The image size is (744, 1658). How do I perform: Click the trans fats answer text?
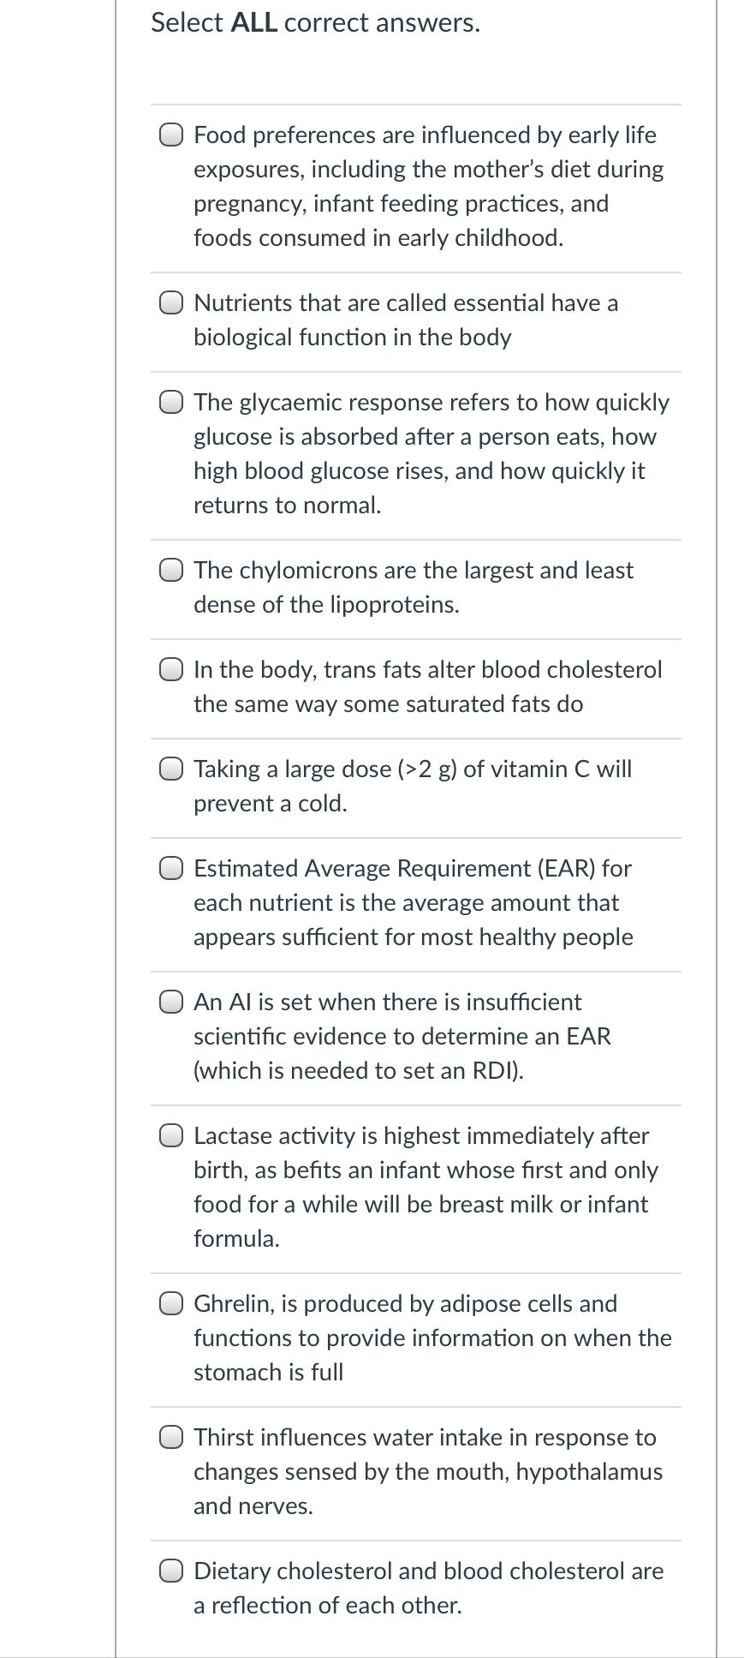pos(428,686)
